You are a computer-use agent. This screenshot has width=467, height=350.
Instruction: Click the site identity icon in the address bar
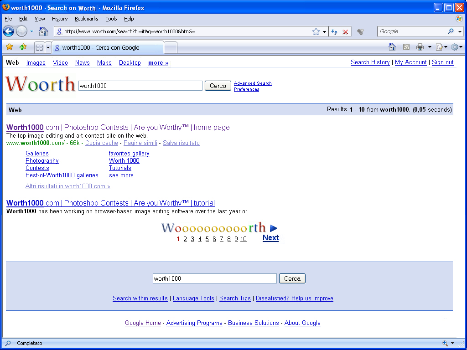[x=59, y=31]
